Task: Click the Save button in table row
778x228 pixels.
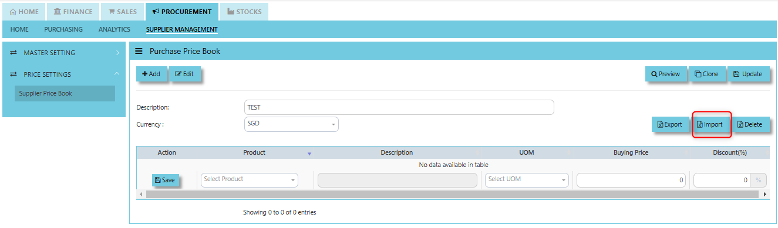Action: pos(166,181)
